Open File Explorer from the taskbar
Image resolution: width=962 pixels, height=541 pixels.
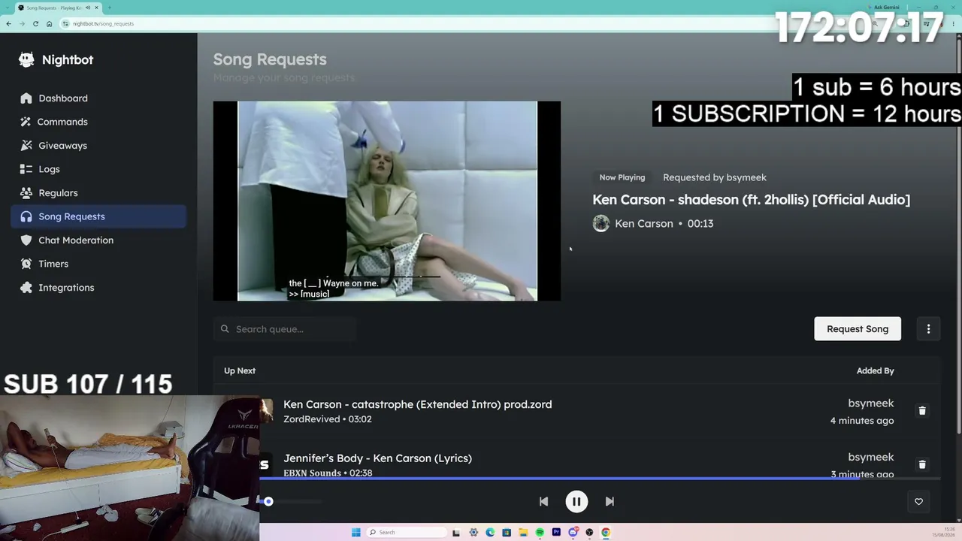click(523, 532)
